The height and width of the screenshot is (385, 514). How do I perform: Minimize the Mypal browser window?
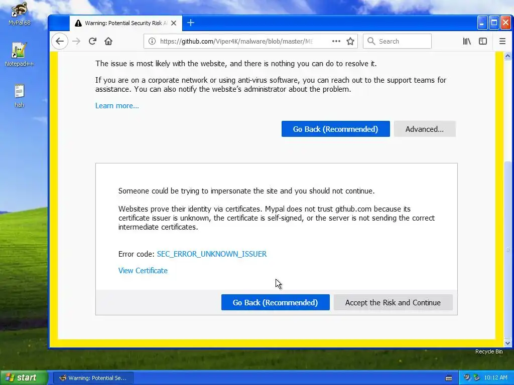coord(481,23)
